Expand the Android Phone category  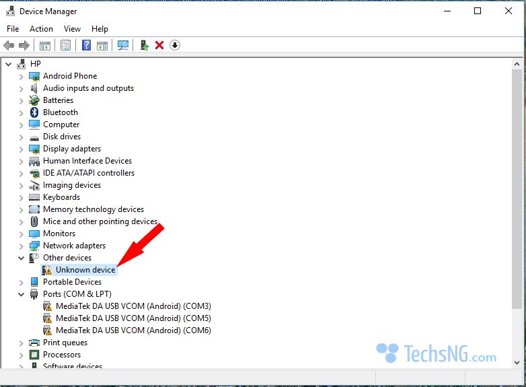pyautogui.click(x=21, y=77)
